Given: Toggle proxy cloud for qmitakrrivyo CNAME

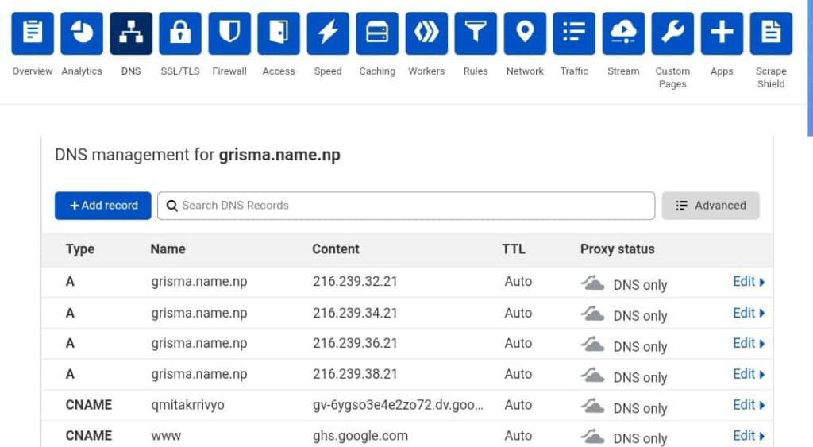Looking at the screenshot, I should (x=592, y=406).
